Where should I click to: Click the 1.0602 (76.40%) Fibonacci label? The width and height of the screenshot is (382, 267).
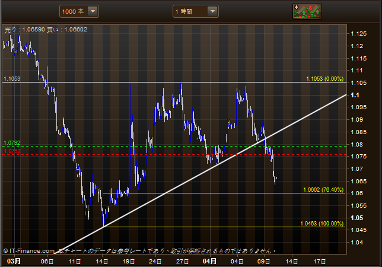(323, 190)
